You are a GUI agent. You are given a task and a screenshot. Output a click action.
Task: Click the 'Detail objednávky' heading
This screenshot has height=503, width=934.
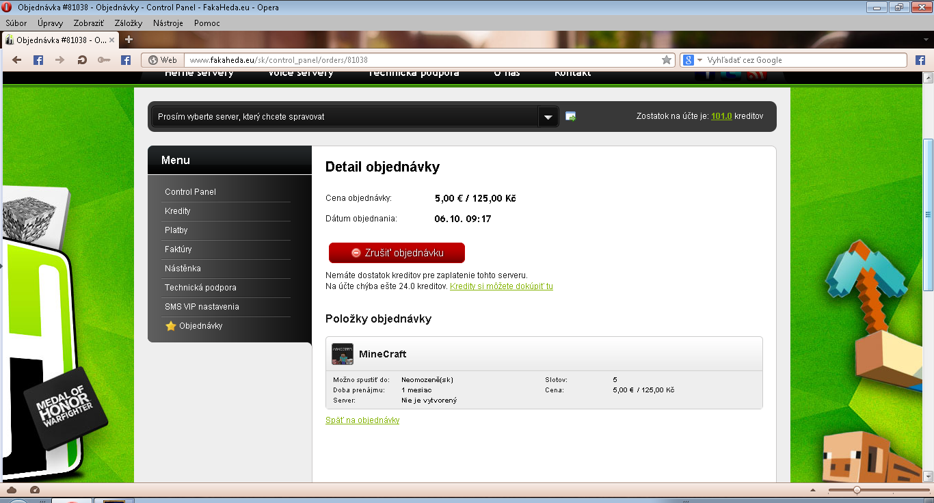pyautogui.click(x=382, y=167)
